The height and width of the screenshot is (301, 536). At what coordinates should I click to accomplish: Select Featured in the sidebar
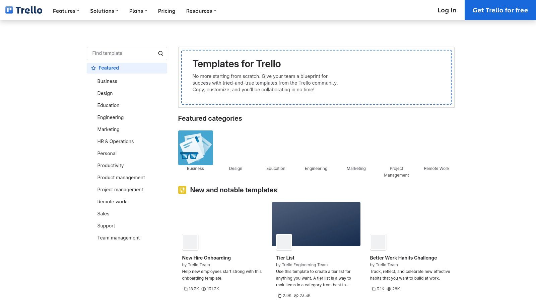point(127,68)
